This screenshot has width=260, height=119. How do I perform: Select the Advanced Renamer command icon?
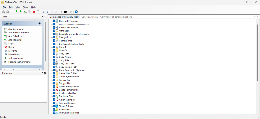57,27
